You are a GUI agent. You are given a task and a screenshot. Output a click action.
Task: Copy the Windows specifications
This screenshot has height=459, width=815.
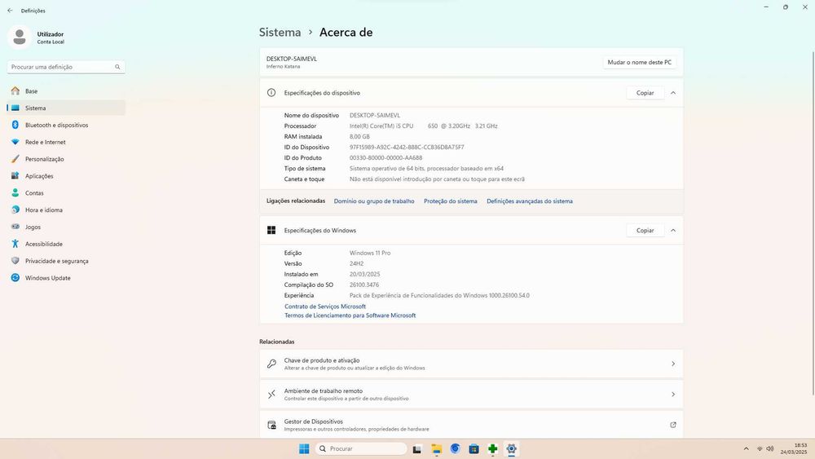[645, 230]
